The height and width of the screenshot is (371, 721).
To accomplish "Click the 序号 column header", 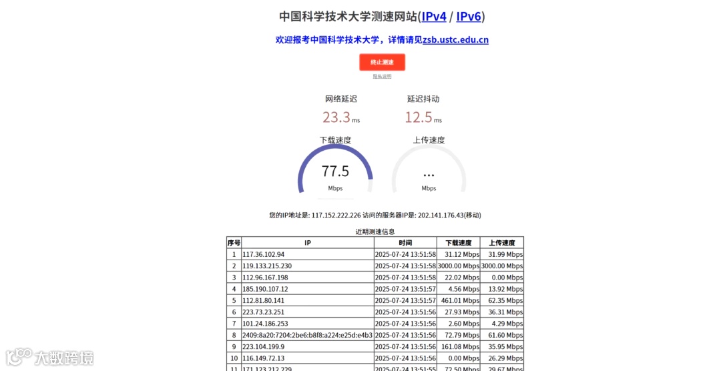I will 234,243.
